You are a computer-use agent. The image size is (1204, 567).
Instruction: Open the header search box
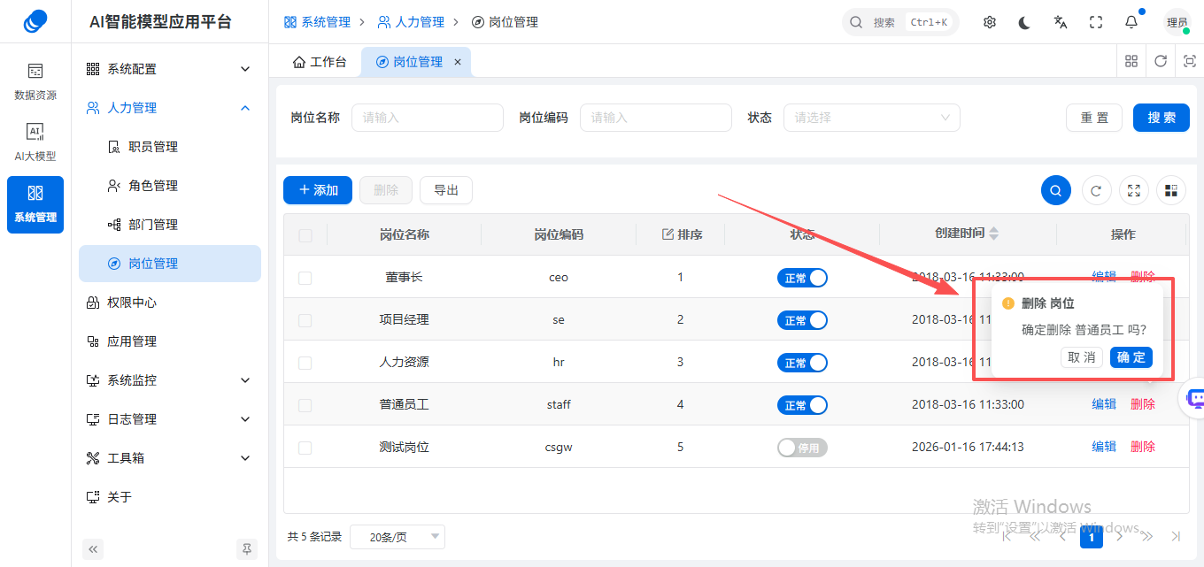[x=900, y=22]
